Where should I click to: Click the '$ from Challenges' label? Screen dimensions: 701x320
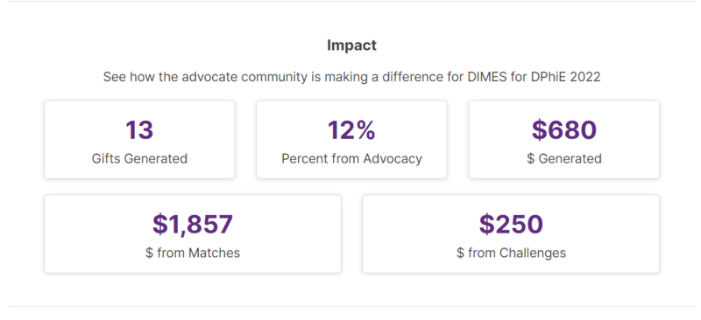pos(511,253)
